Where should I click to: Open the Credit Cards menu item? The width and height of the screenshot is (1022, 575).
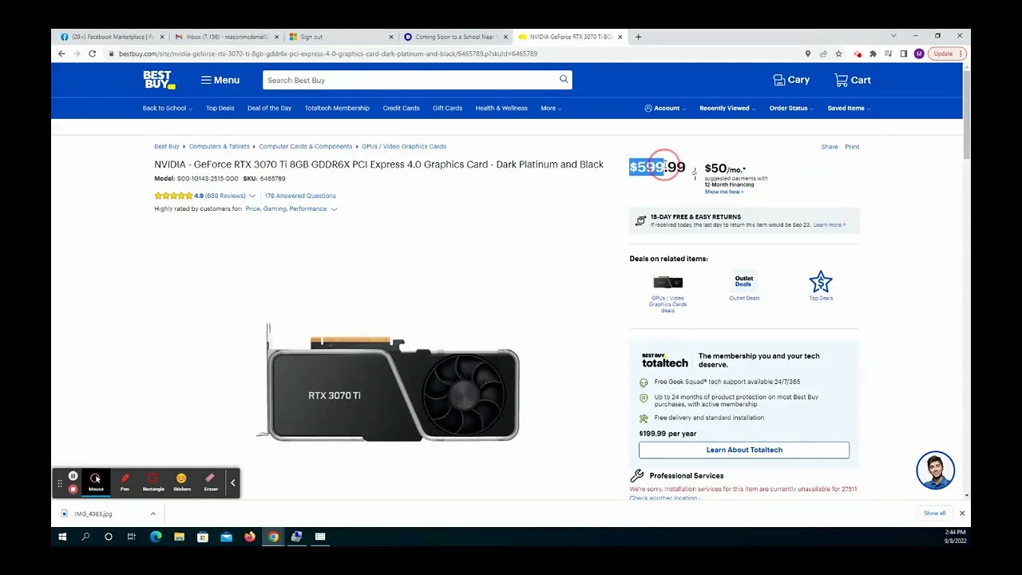pyautogui.click(x=401, y=108)
